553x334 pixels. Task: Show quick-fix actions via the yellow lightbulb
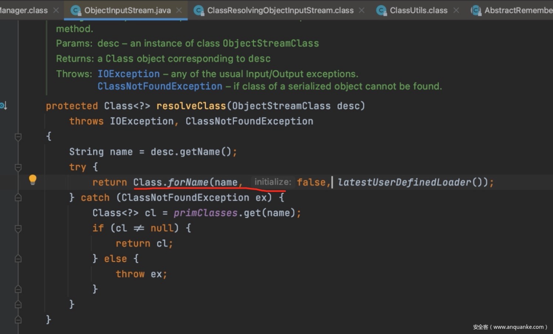coord(32,180)
